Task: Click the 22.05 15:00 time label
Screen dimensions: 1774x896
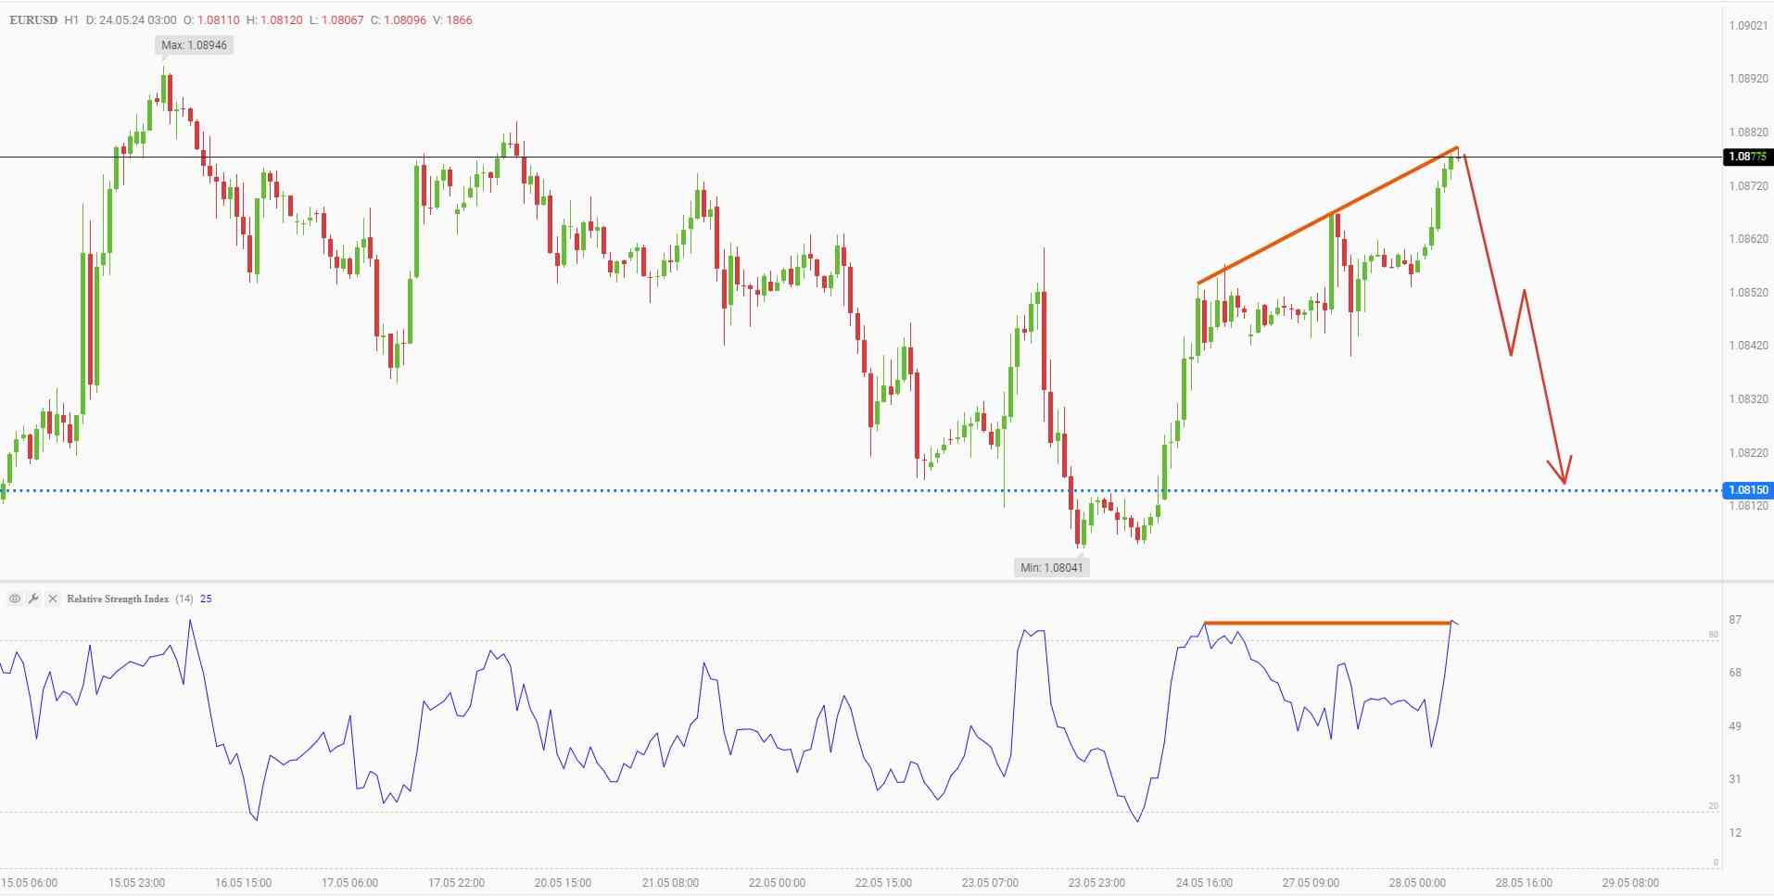Action: pyautogui.click(x=883, y=883)
